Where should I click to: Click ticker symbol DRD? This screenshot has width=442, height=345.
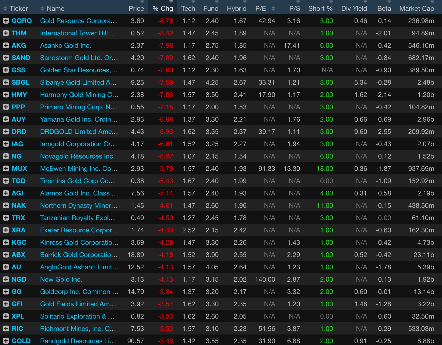tap(19, 132)
